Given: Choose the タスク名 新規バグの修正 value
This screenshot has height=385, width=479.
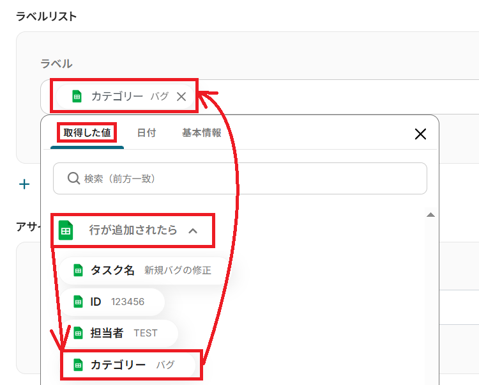Looking at the screenshot, I should pos(144,271).
